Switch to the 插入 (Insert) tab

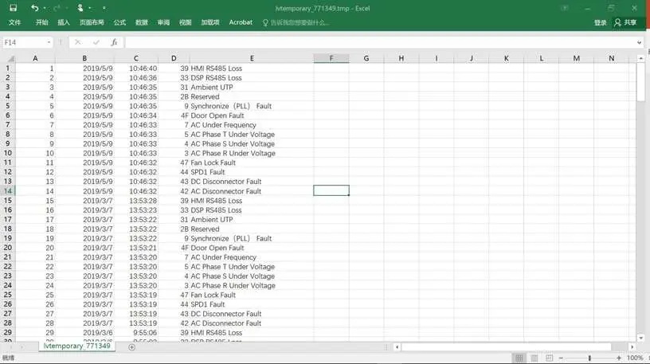pyautogui.click(x=64, y=22)
